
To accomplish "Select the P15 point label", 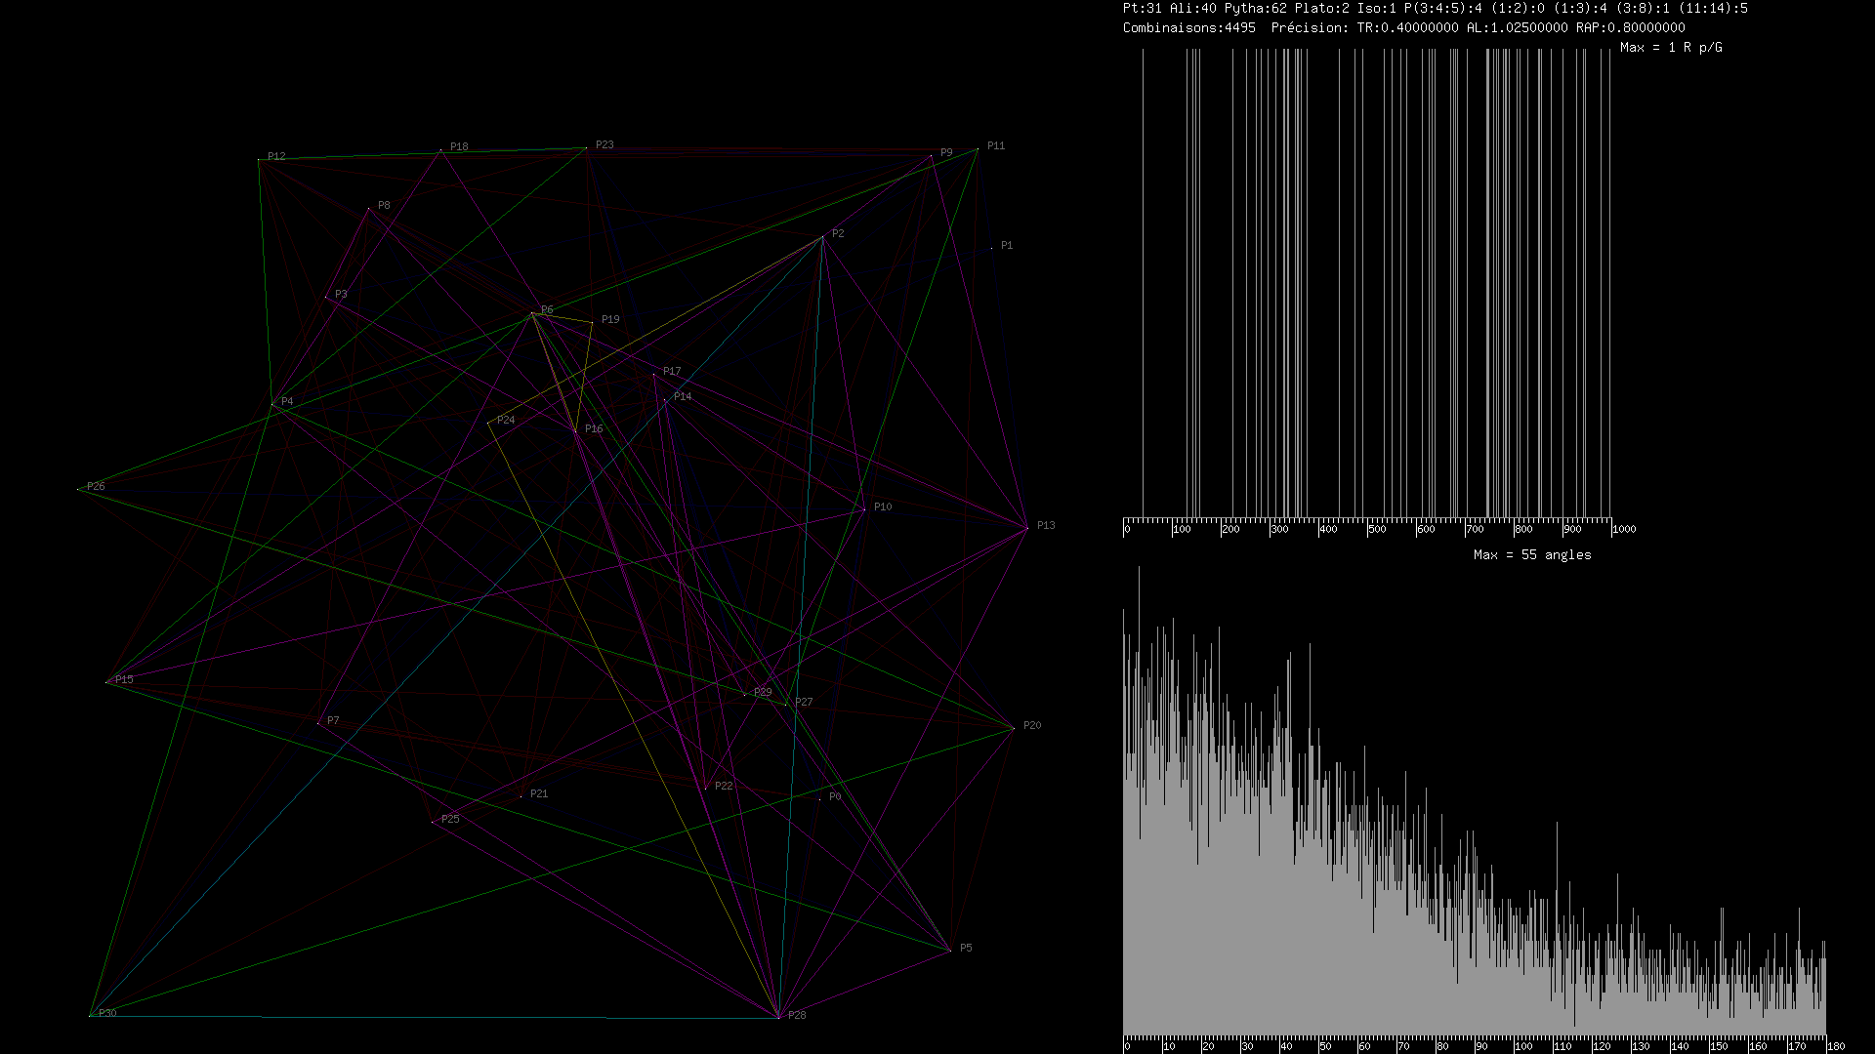I will [124, 679].
